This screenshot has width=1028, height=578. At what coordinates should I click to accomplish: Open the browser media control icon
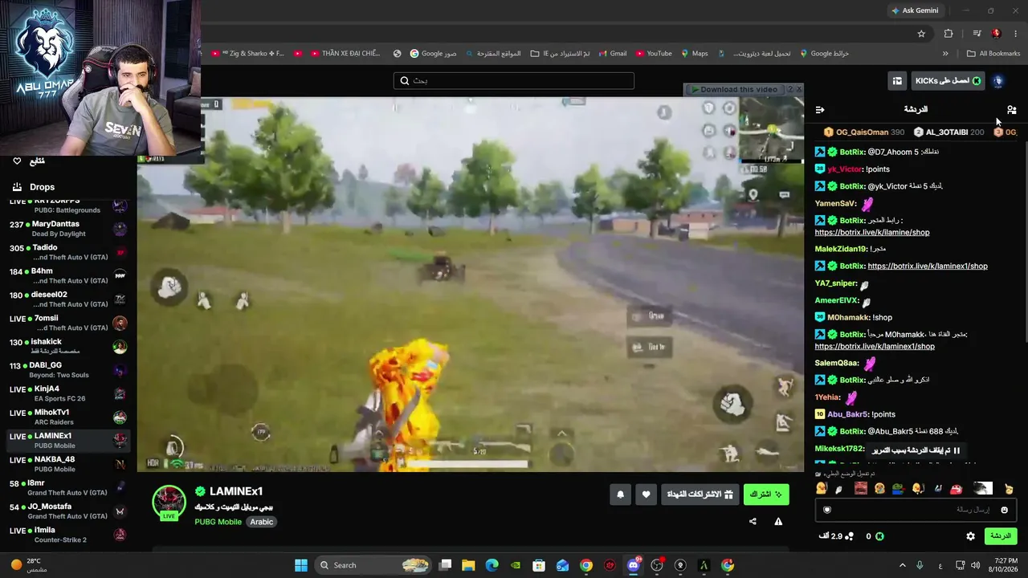click(977, 34)
